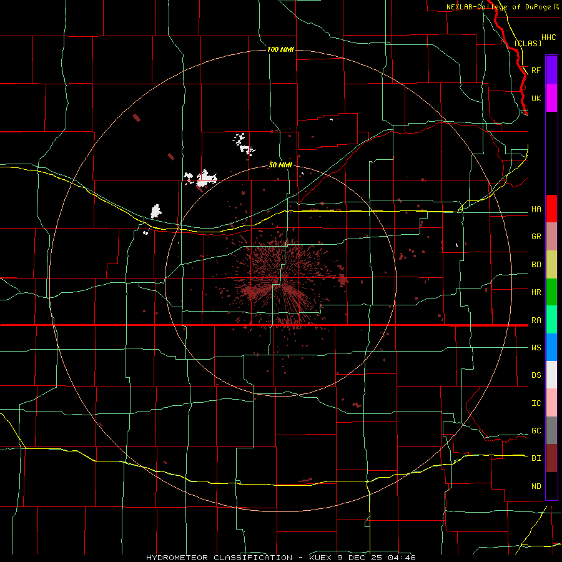Click the Hydrometeor Classification KUEX timestamp caption
Image resolution: width=562 pixels, height=562 pixels.
coord(281,558)
